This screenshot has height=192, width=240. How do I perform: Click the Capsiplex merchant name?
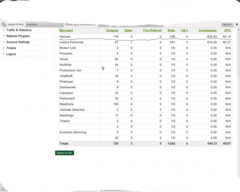[66, 93]
